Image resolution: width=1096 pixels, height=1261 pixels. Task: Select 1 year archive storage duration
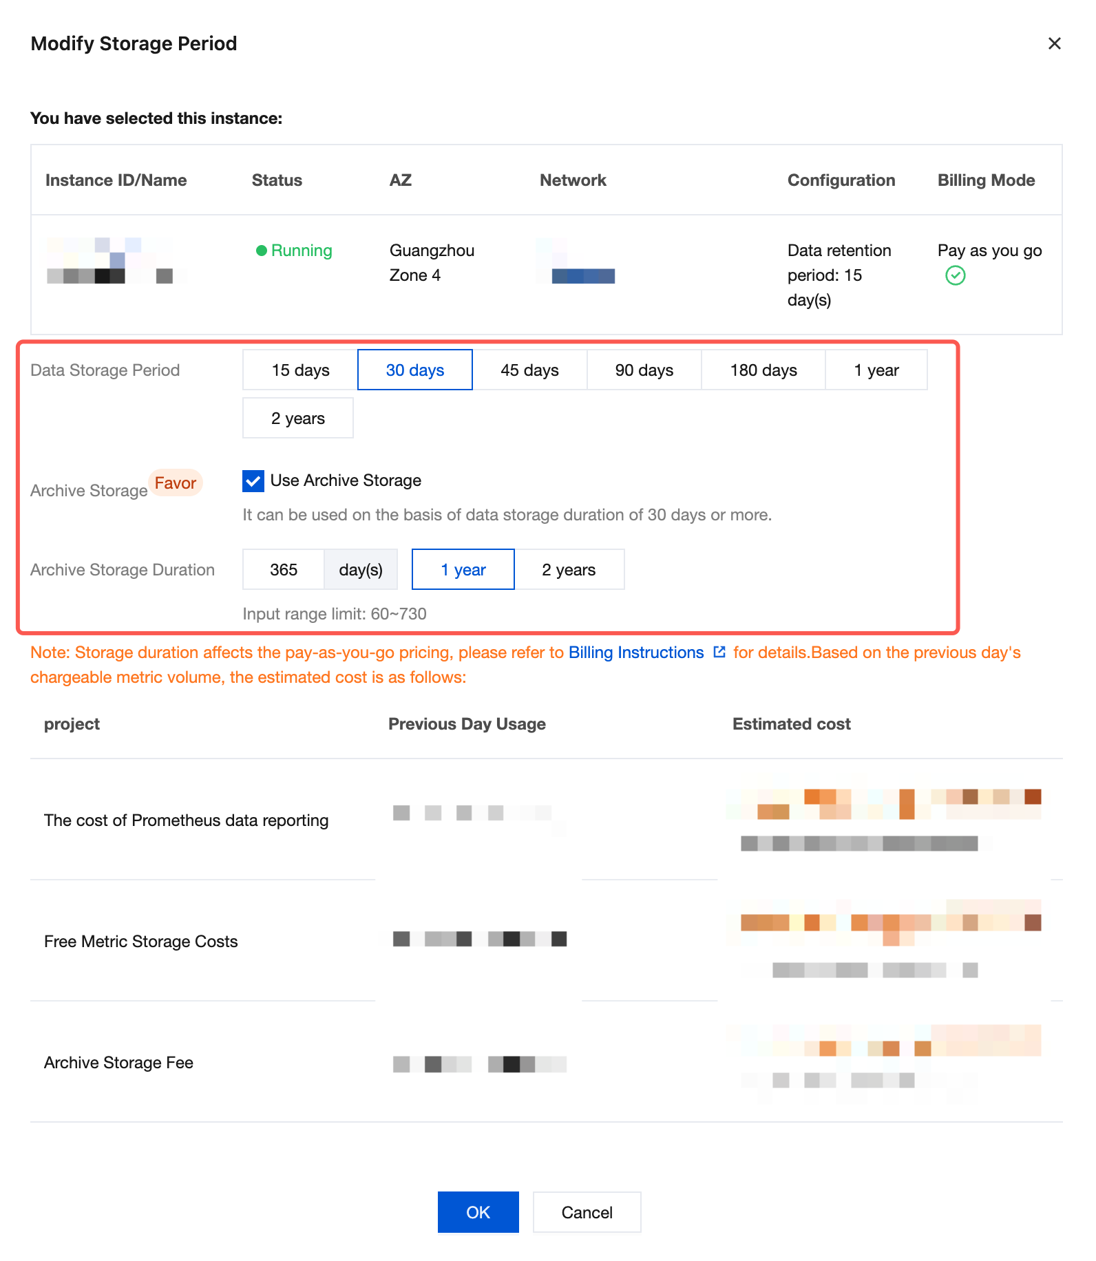[x=463, y=569]
